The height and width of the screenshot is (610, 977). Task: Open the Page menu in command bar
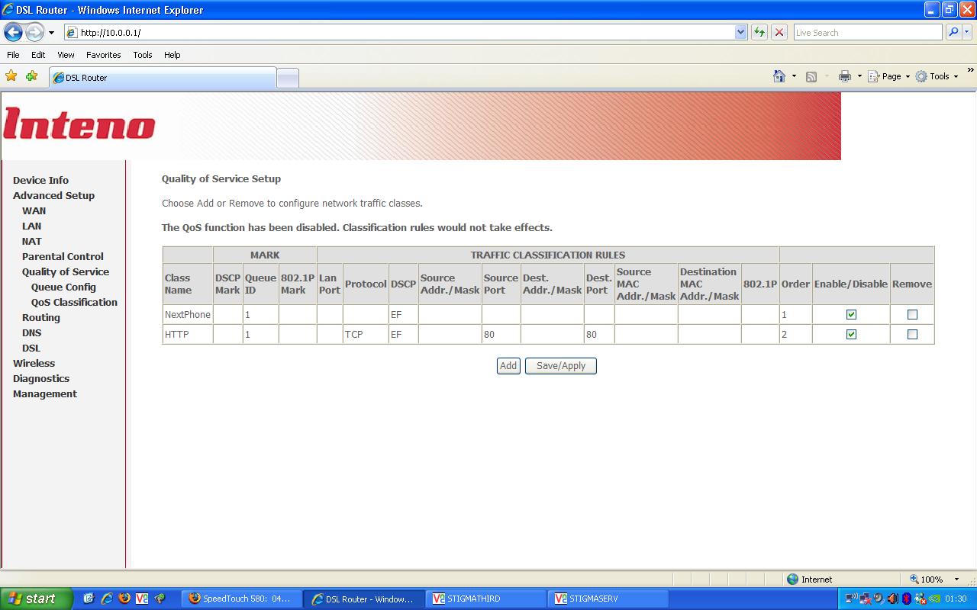pyautogui.click(x=889, y=76)
